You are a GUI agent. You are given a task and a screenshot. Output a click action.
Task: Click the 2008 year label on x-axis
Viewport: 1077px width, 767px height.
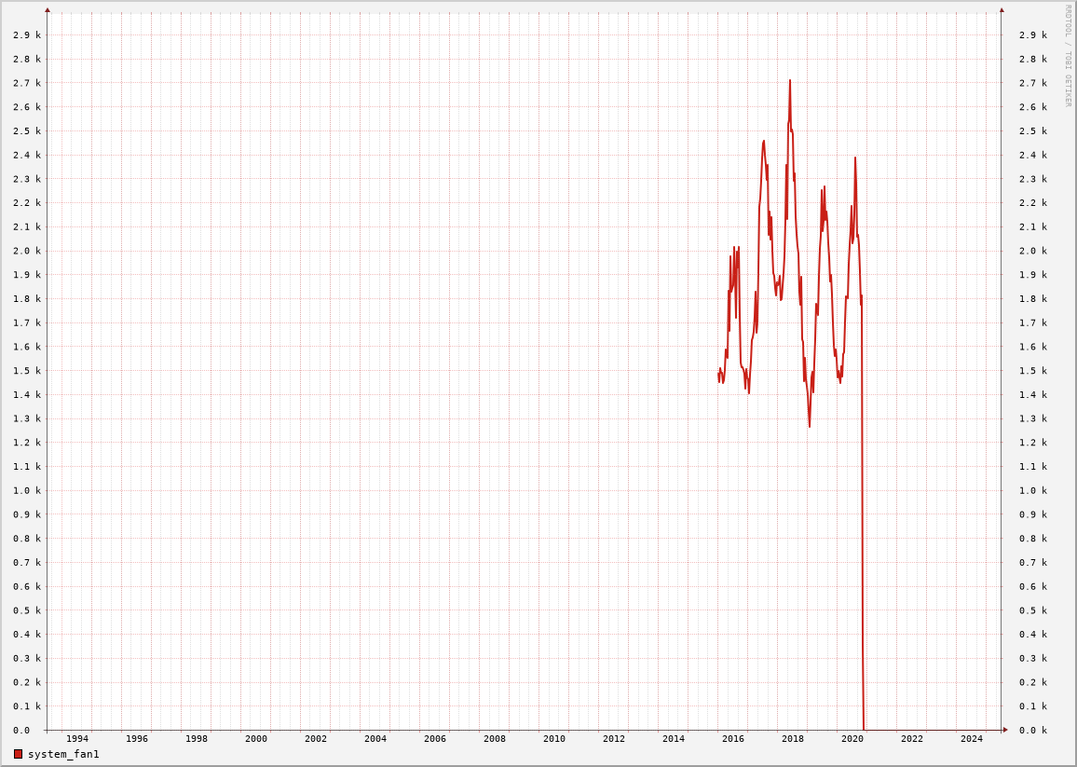pos(495,739)
